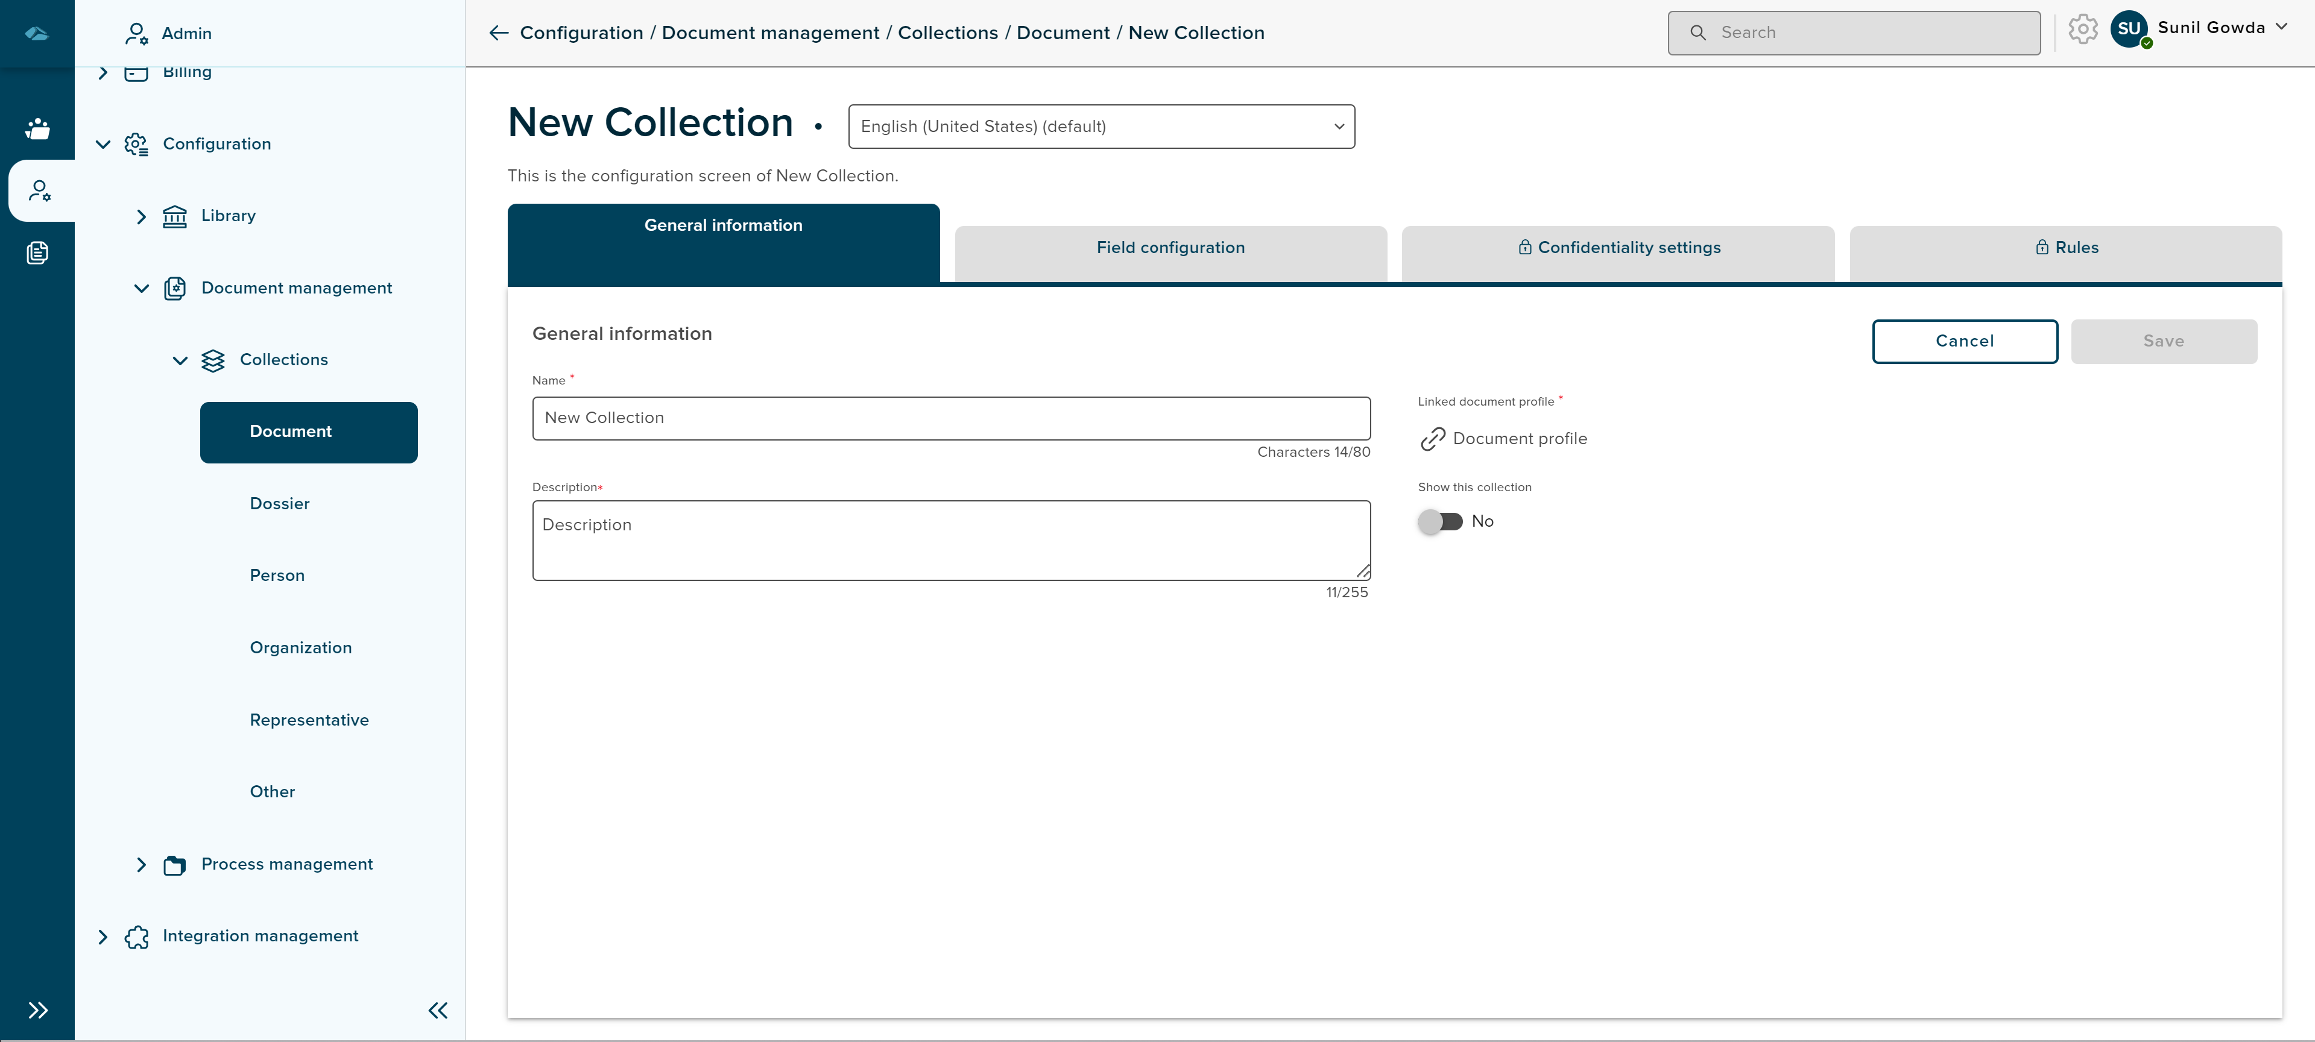Collapse navigation panel with double left arrows
The width and height of the screenshot is (2315, 1042).
click(x=438, y=1011)
